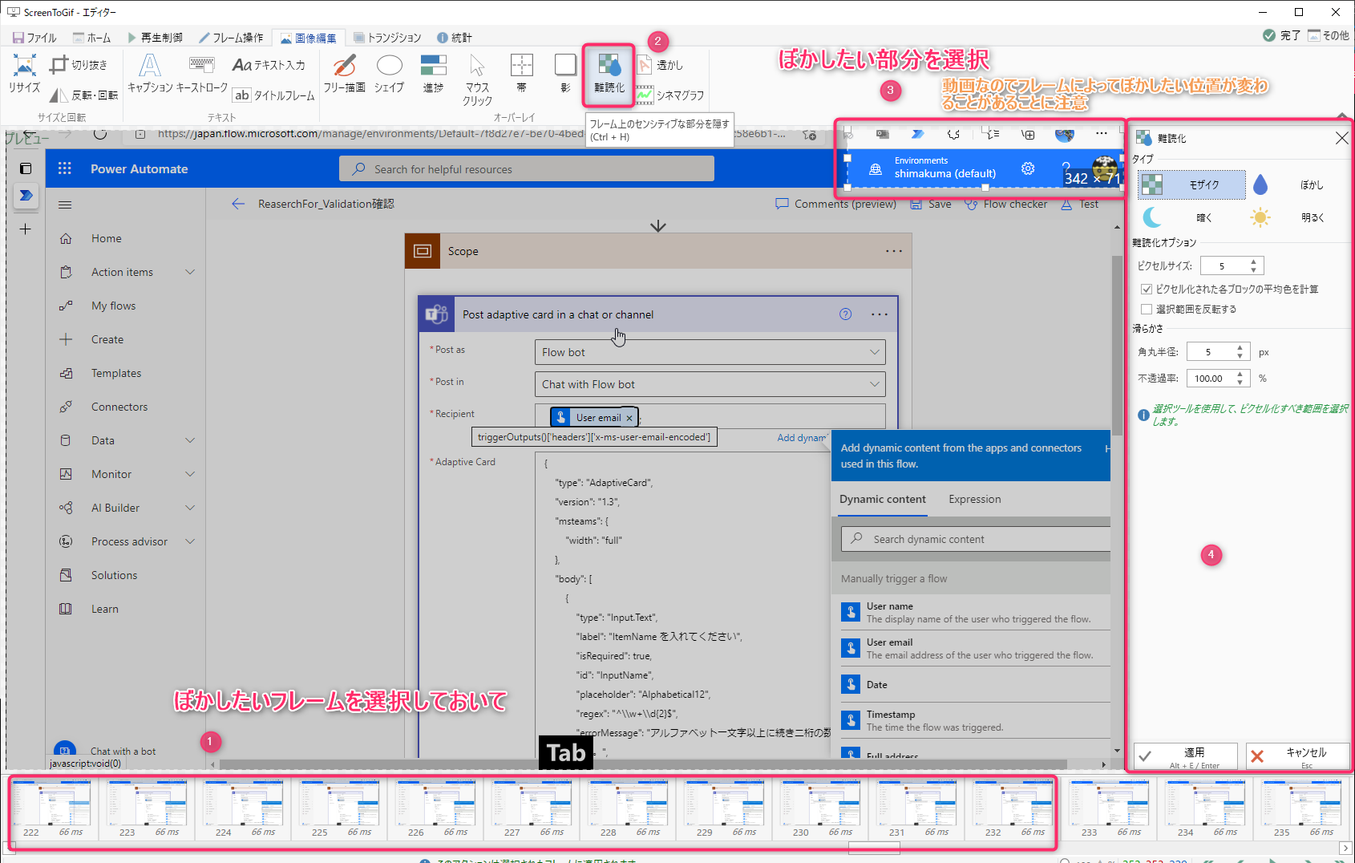Open the フレーム操作 tab

tap(232, 38)
